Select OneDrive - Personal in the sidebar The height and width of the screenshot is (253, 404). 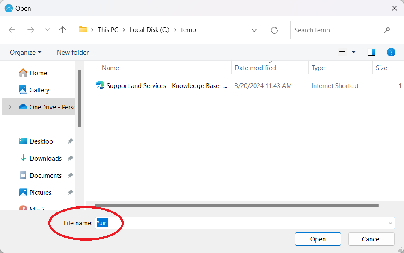coord(45,107)
